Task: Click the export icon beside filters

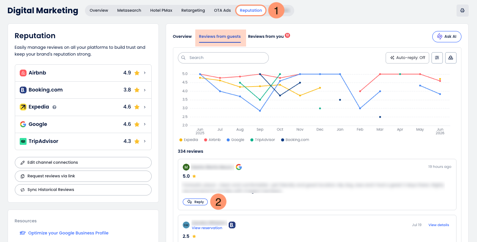Action: pos(450,57)
